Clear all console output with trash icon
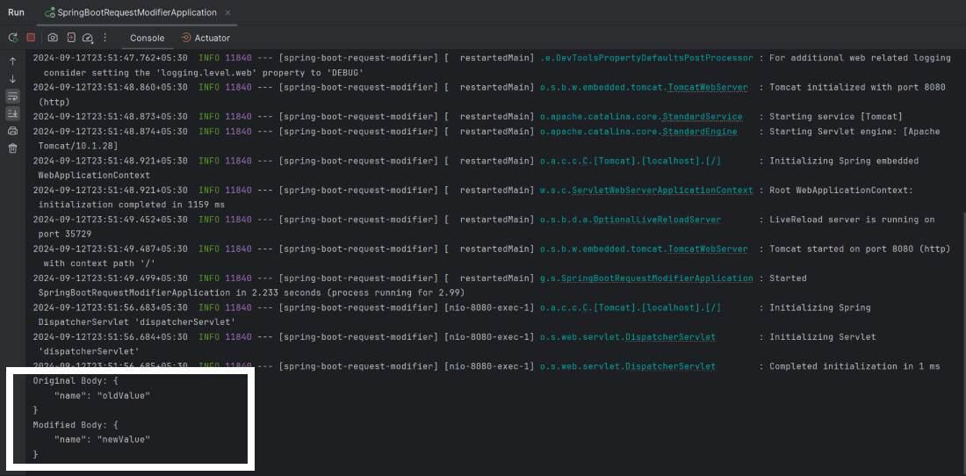 (x=13, y=148)
